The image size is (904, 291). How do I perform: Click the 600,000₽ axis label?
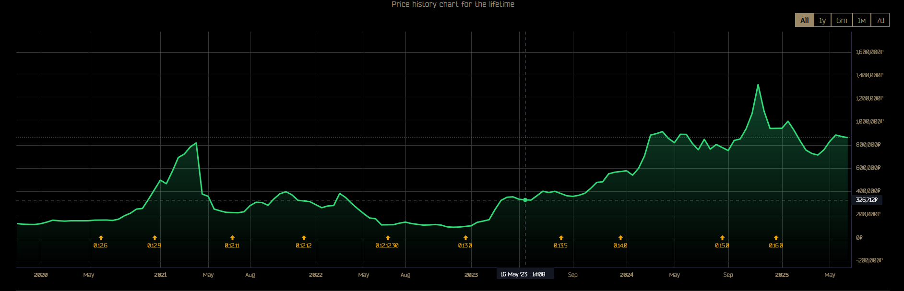coord(868,168)
